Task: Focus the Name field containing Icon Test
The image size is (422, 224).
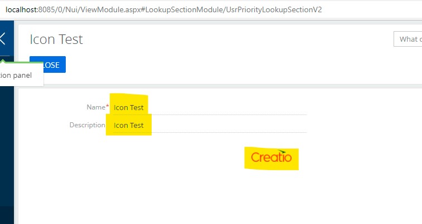Action: point(210,108)
